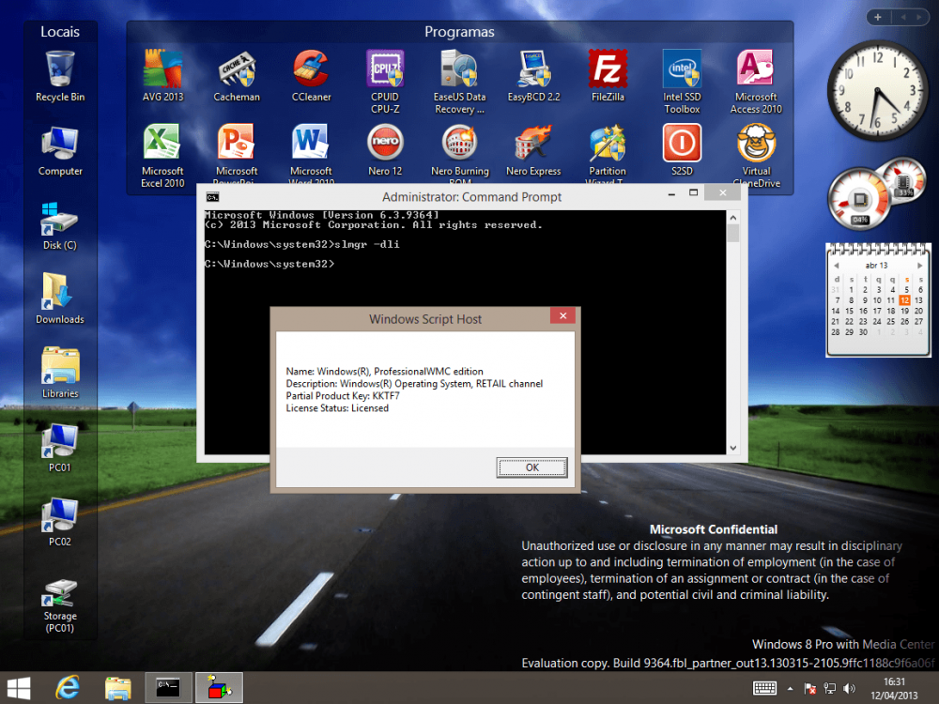Go to next month in calendar gadget

(920, 266)
